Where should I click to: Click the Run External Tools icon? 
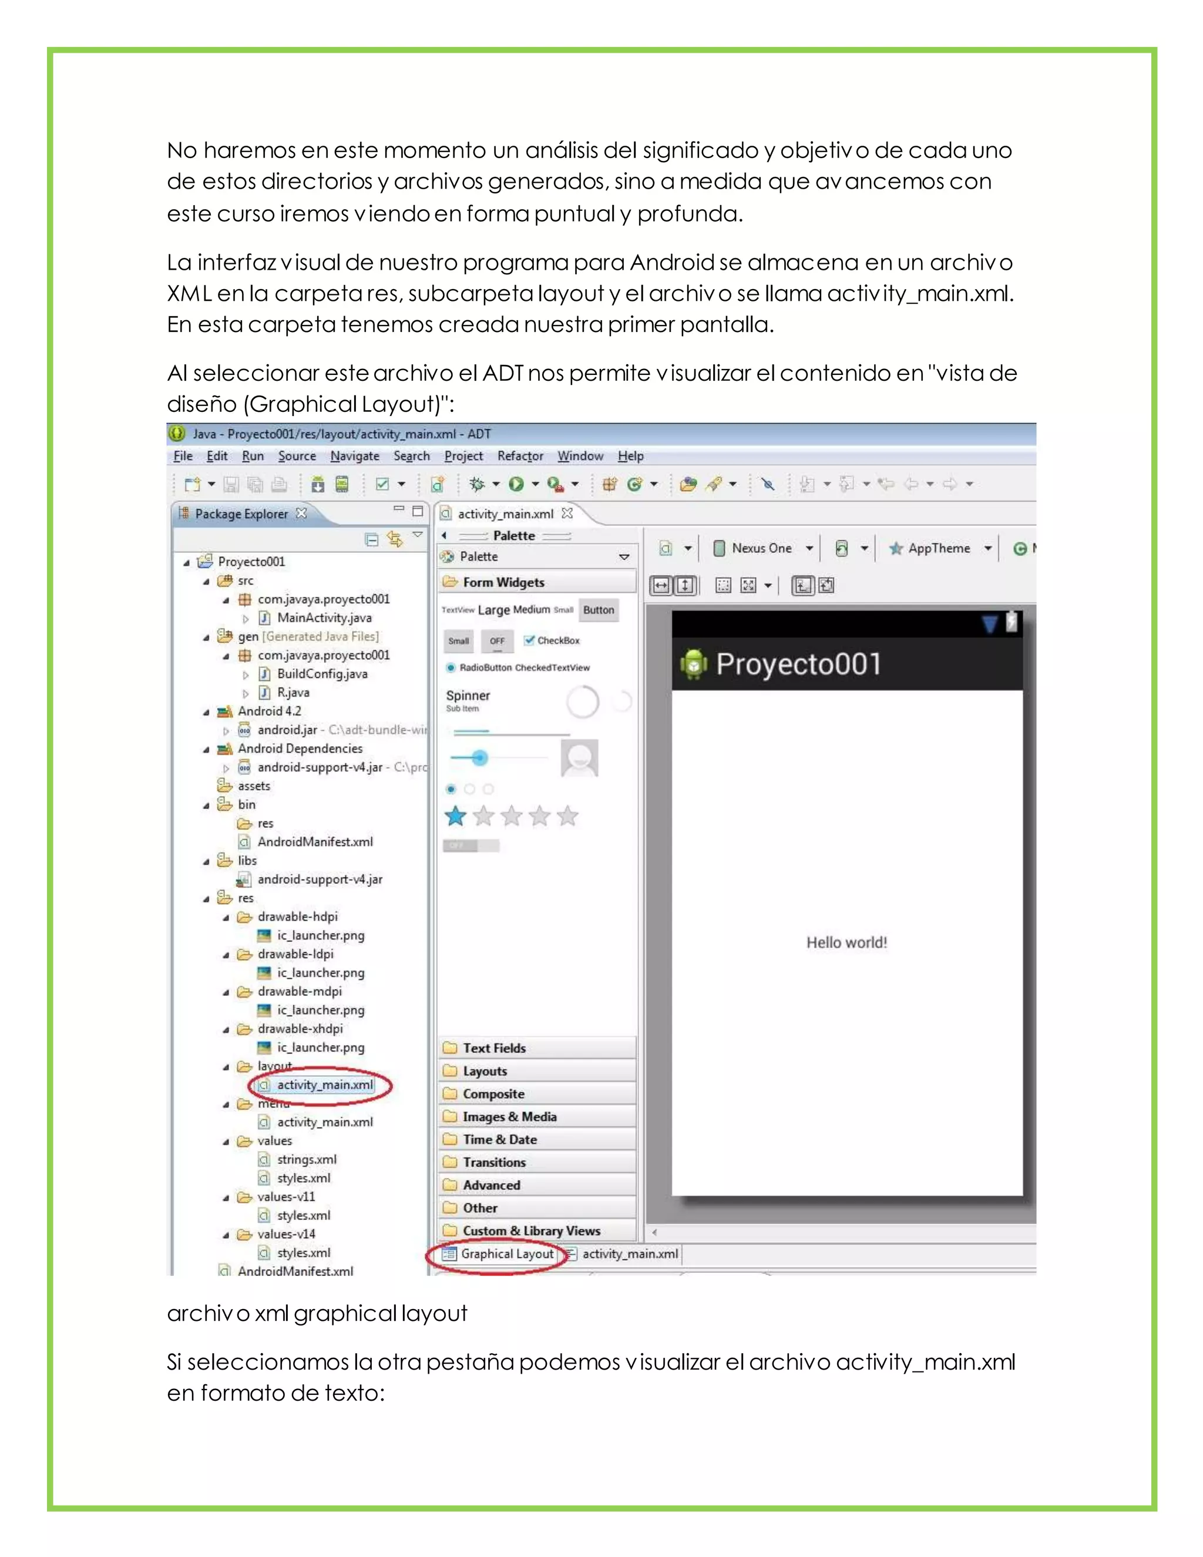(x=555, y=485)
